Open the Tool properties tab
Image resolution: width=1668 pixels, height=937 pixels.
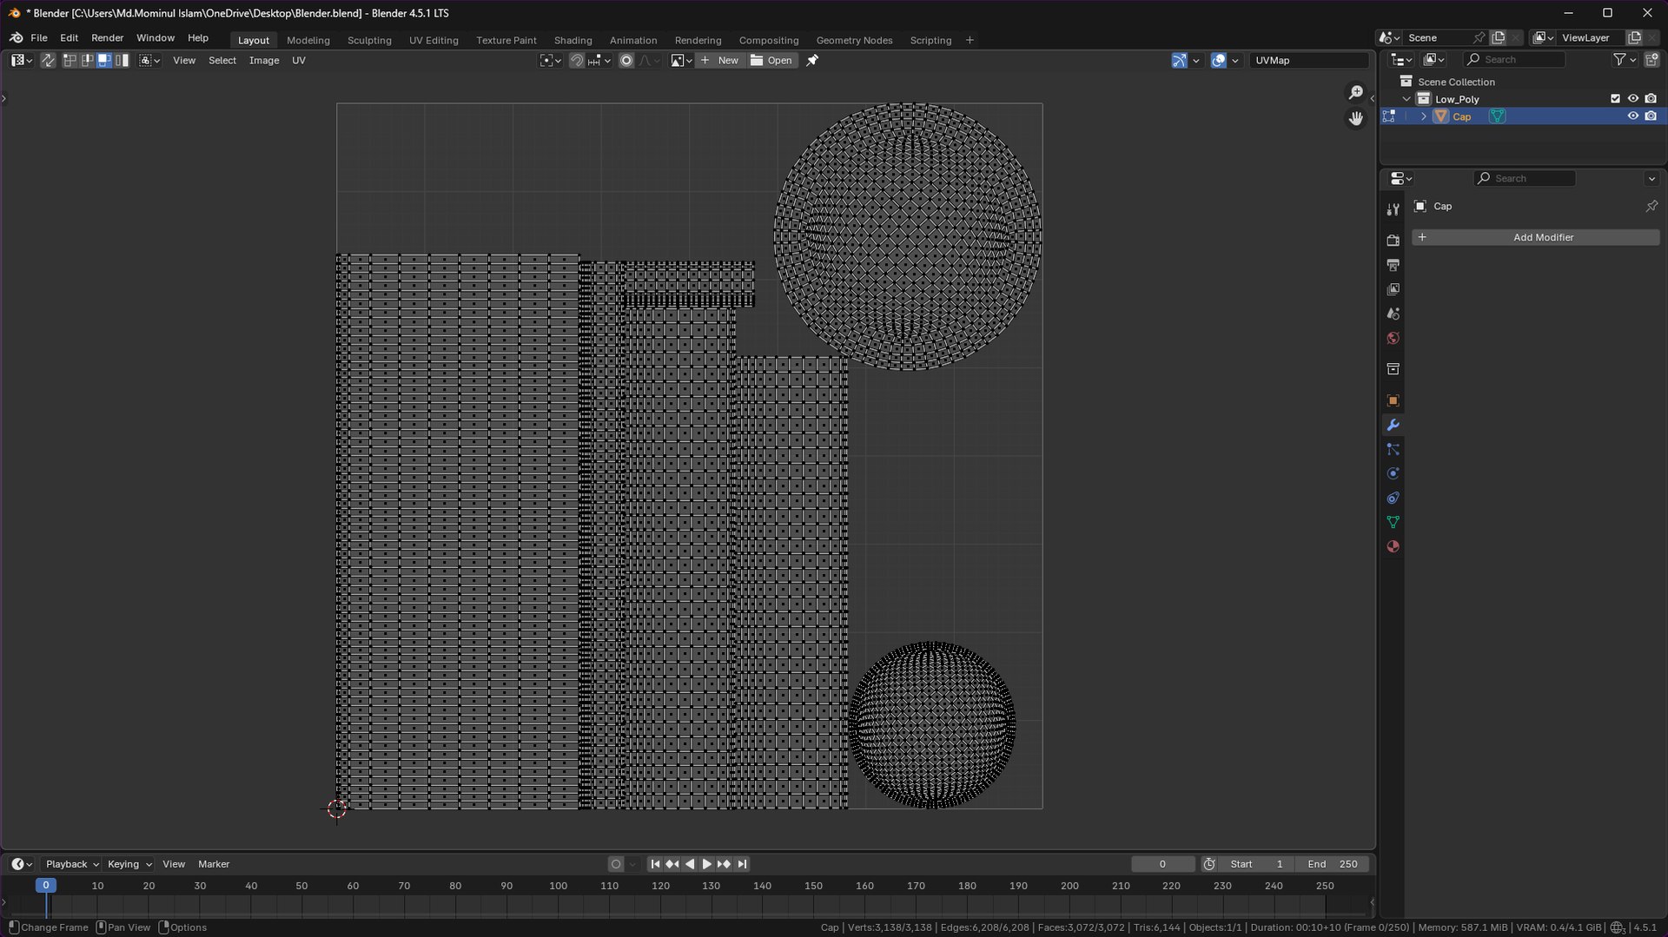point(1393,209)
